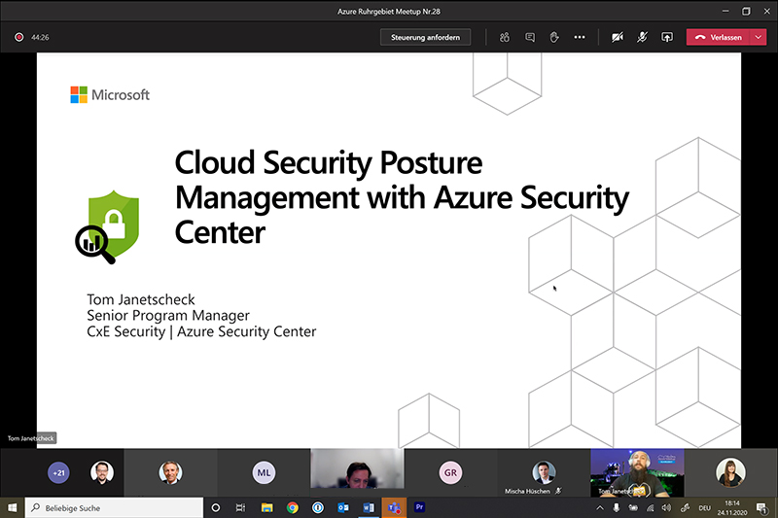Show the participants list
The width and height of the screenshot is (778, 518).
(x=505, y=37)
